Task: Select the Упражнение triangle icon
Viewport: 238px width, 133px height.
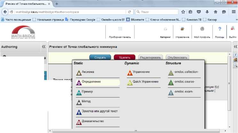Action: pos(130,73)
